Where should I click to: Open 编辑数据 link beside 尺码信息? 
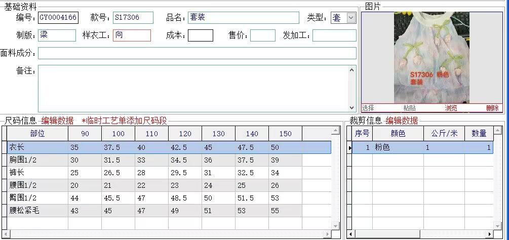[57, 121]
